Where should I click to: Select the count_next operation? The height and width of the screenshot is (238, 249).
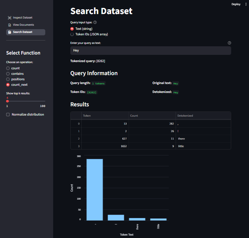coord(8,85)
